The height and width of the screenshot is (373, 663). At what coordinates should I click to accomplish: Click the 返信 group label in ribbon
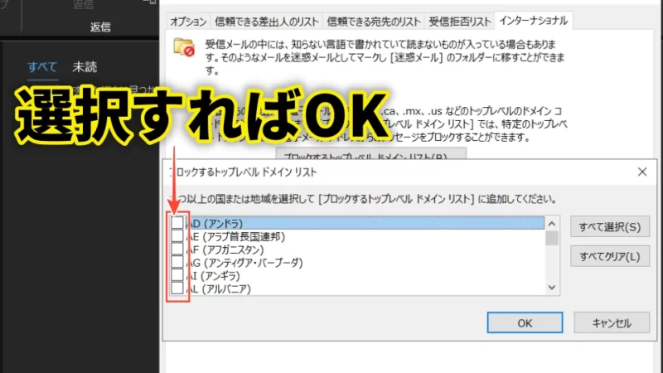pyautogui.click(x=100, y=27)
